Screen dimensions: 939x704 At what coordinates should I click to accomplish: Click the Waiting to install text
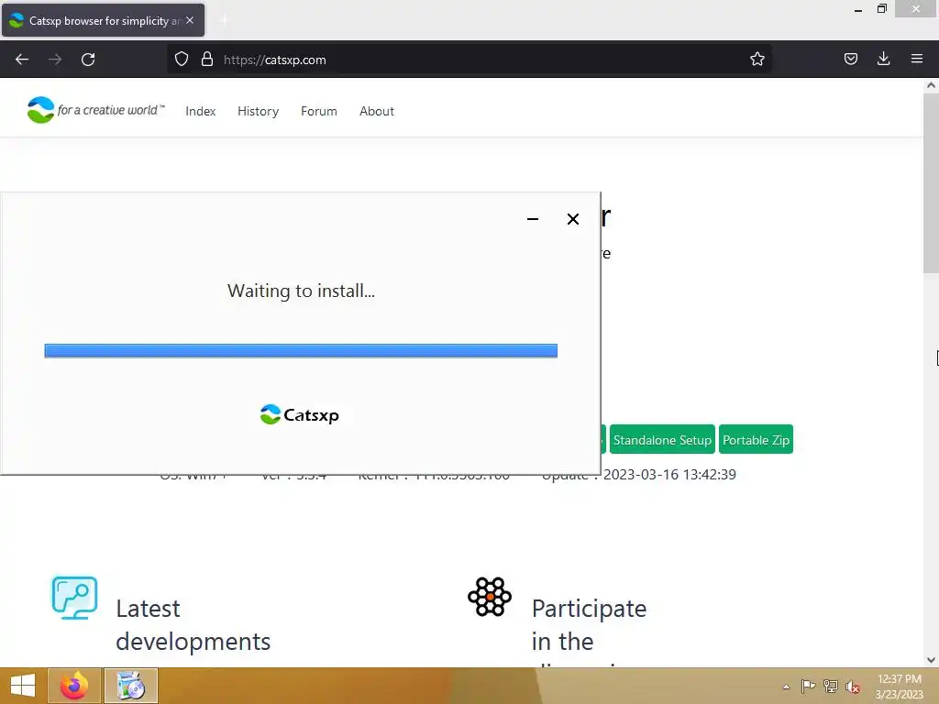click(x=301, y=291)
